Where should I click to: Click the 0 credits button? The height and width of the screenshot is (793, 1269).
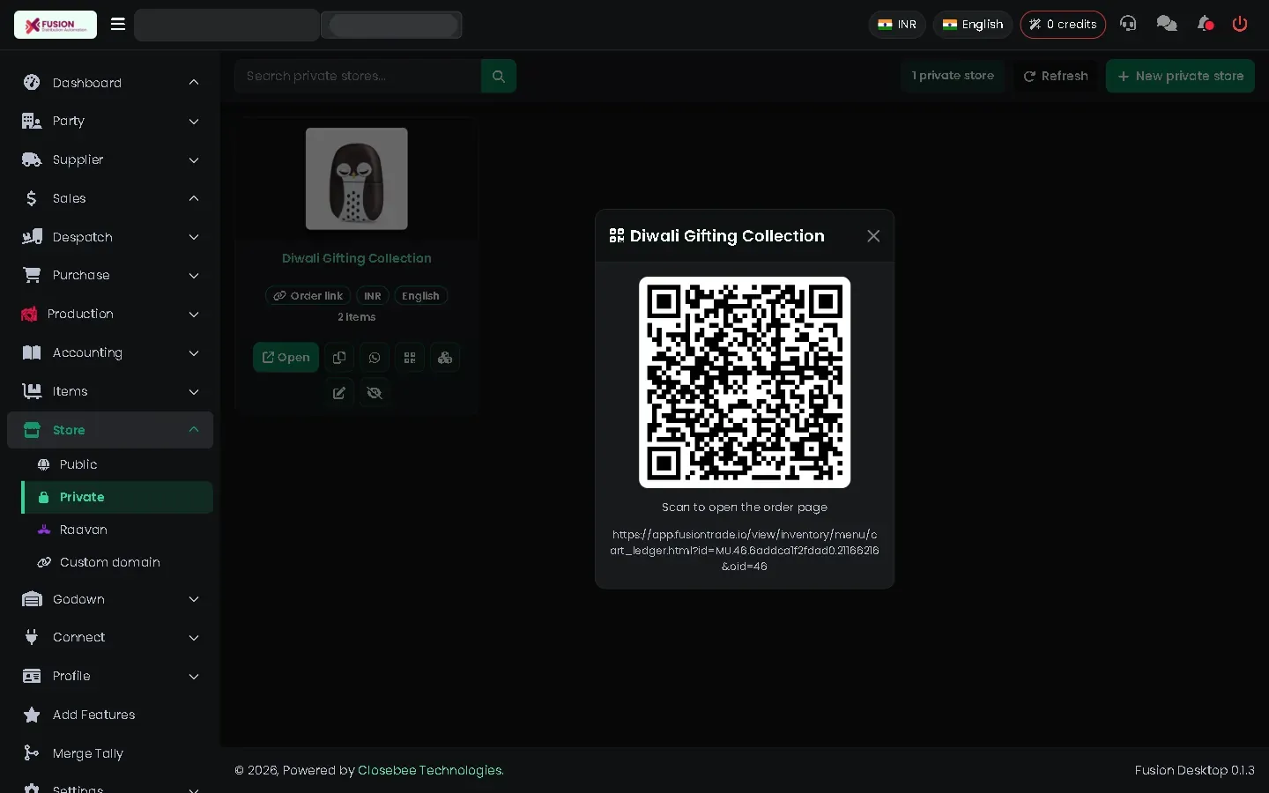pyautogui.click(x=1063, y=25)
